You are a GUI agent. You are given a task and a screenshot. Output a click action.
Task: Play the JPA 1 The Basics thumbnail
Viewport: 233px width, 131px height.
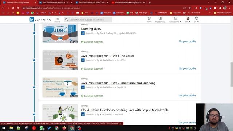coord(60,60)
